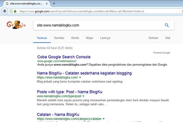Click the Google doodle logo

click(16, 25)
